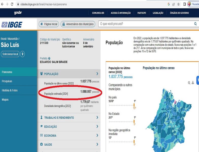Click the No Estado ranking slider

click(122, 122)
